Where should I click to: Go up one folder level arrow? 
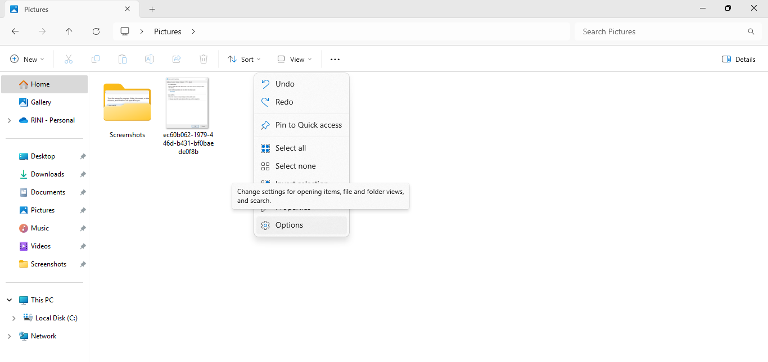tap(69, 31)
